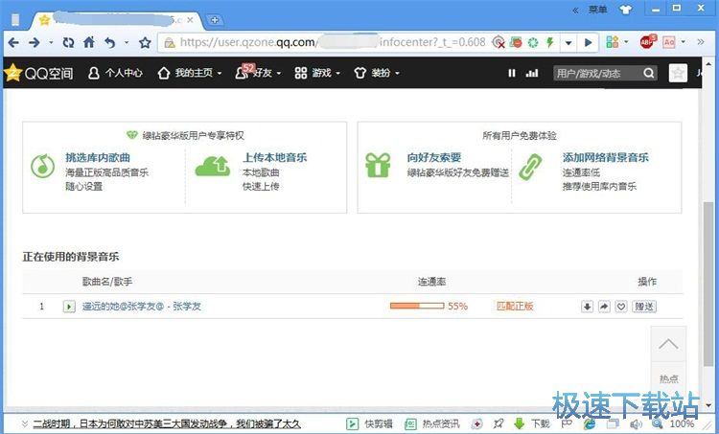The width and height of the screenshot is (719, 434).
Task: Open the skin shirt icon in title bar
Action: coord(626,10)
